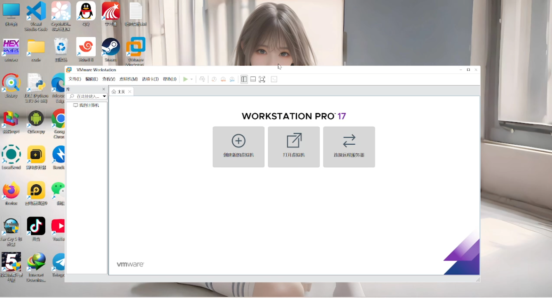Click the library search input field
Screen dimensions: 552x298
(84, 96)
